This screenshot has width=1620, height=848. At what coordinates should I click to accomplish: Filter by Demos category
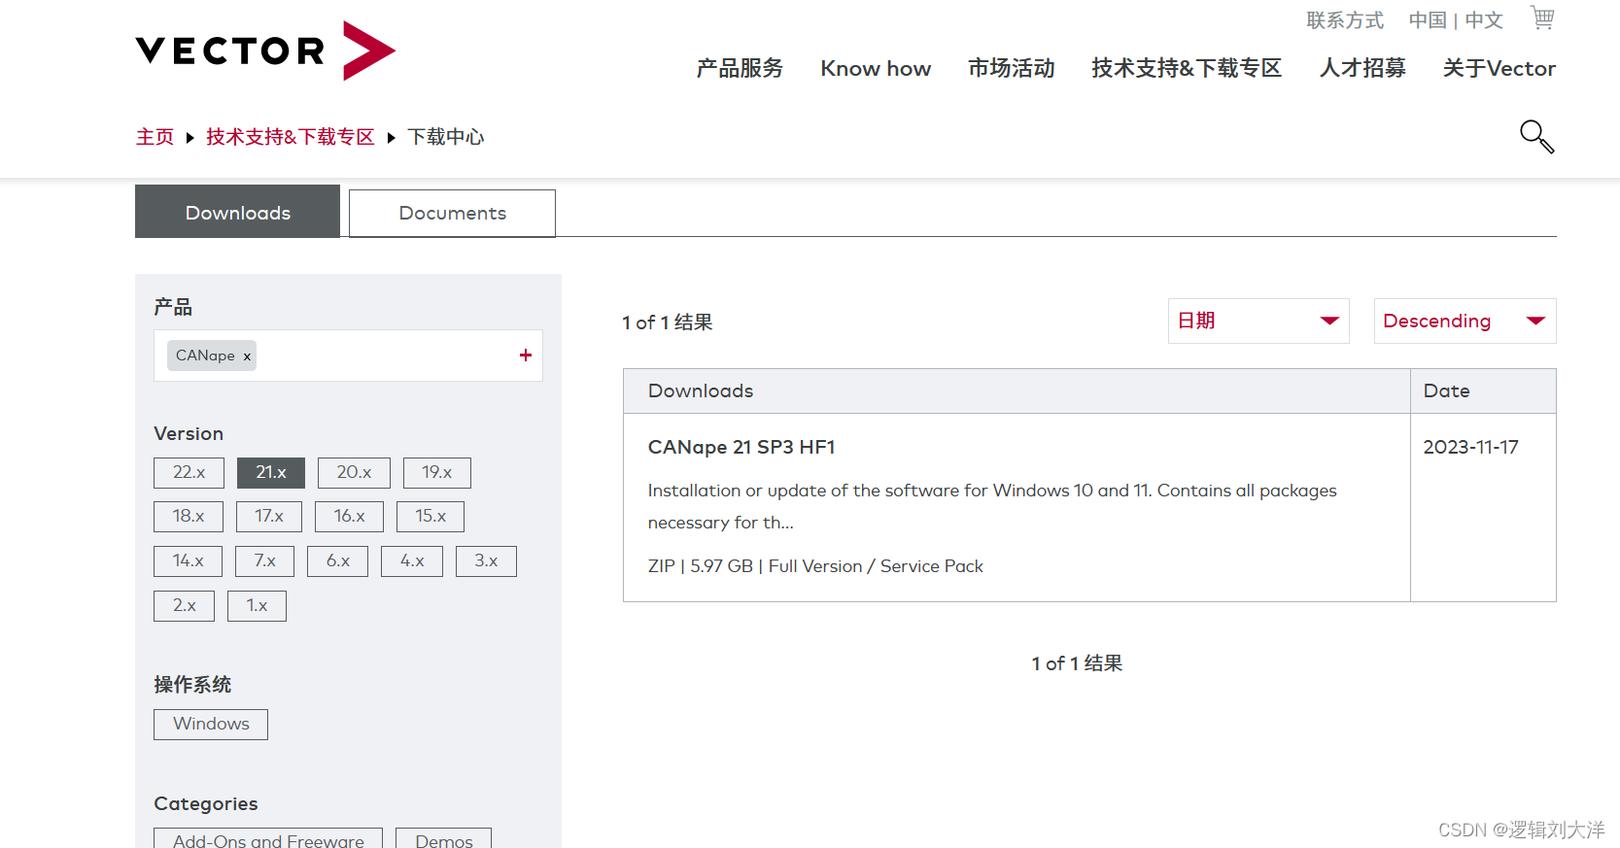tap(443, 839)
